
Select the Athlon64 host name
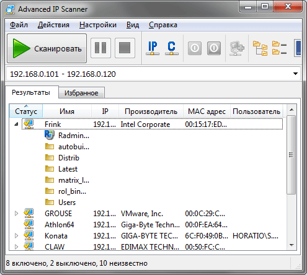pos(60,225)
